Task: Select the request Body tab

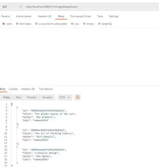Action: tap(61, 16)
